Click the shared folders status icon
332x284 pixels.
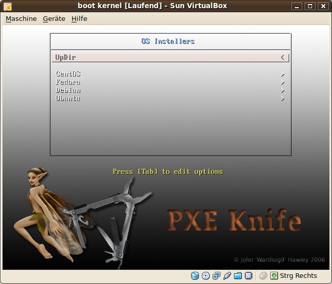(x=238, y=276)
